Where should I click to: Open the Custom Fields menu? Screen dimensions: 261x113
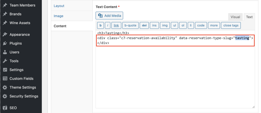(21, 79)
